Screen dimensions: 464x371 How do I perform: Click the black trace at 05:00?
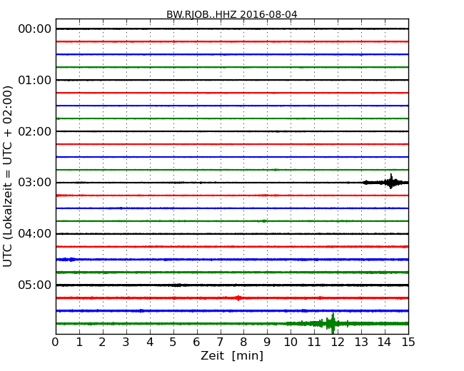click(x=232, y=285)
